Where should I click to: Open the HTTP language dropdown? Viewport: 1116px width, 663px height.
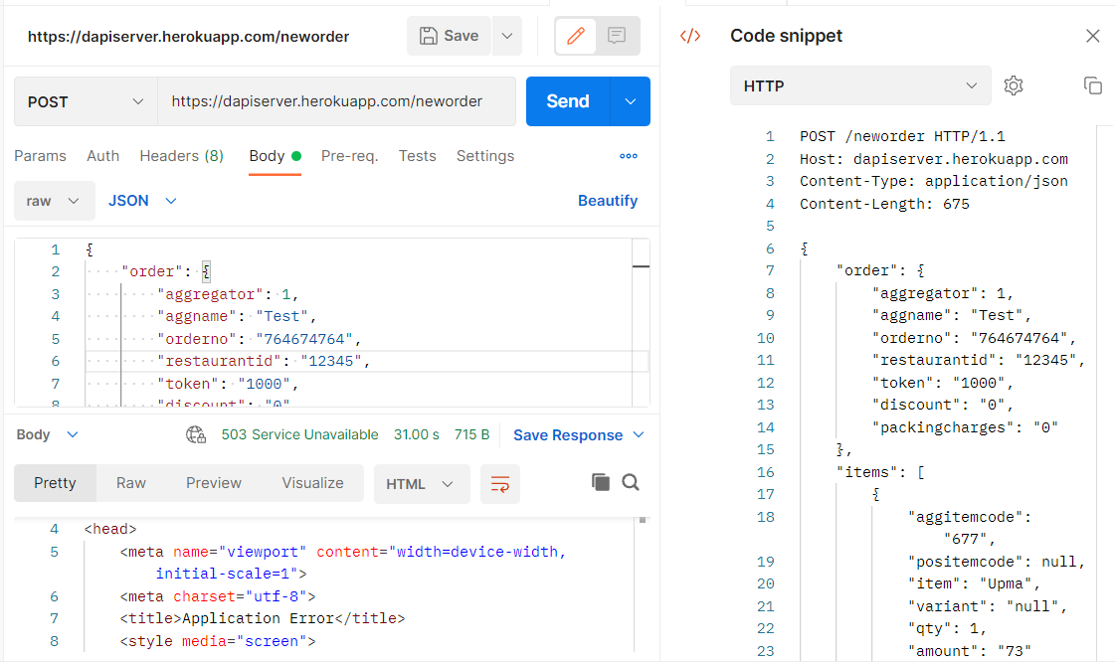[x=860, y=85]
